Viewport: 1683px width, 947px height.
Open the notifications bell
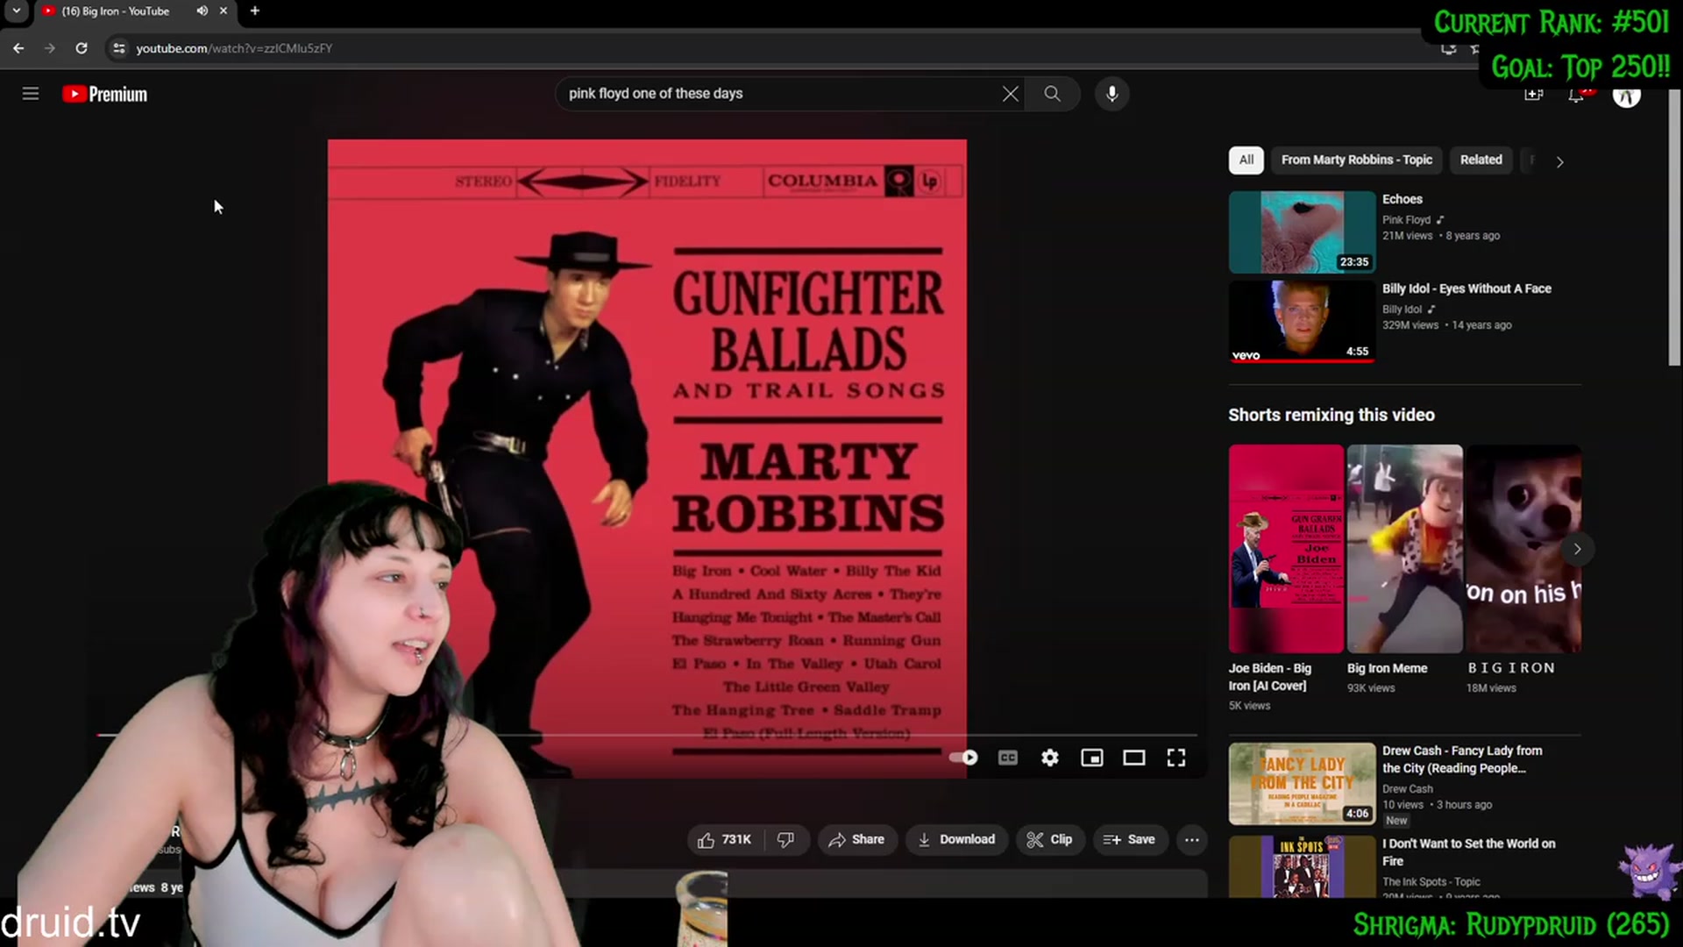(1576, 95)
